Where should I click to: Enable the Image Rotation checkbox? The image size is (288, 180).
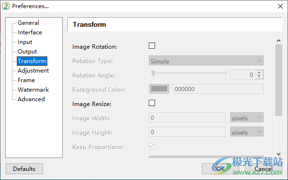pos(152,46)
